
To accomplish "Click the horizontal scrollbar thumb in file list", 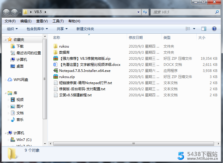I will click(134, 144).
